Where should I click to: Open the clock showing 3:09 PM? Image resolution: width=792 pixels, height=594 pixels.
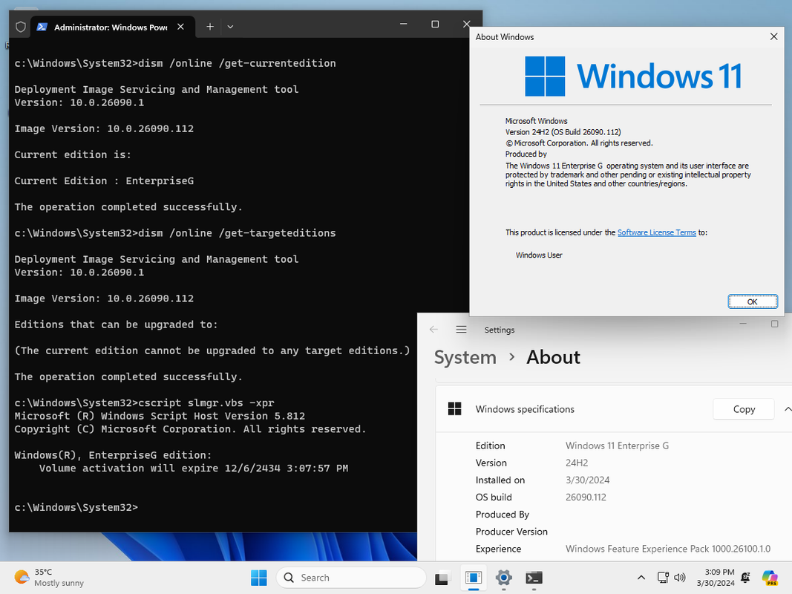(x=716, y=578)
